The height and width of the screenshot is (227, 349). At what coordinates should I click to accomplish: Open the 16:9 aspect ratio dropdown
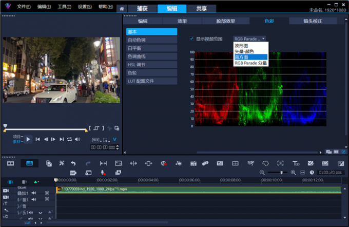pyautogui.click(x=97, y=140)
